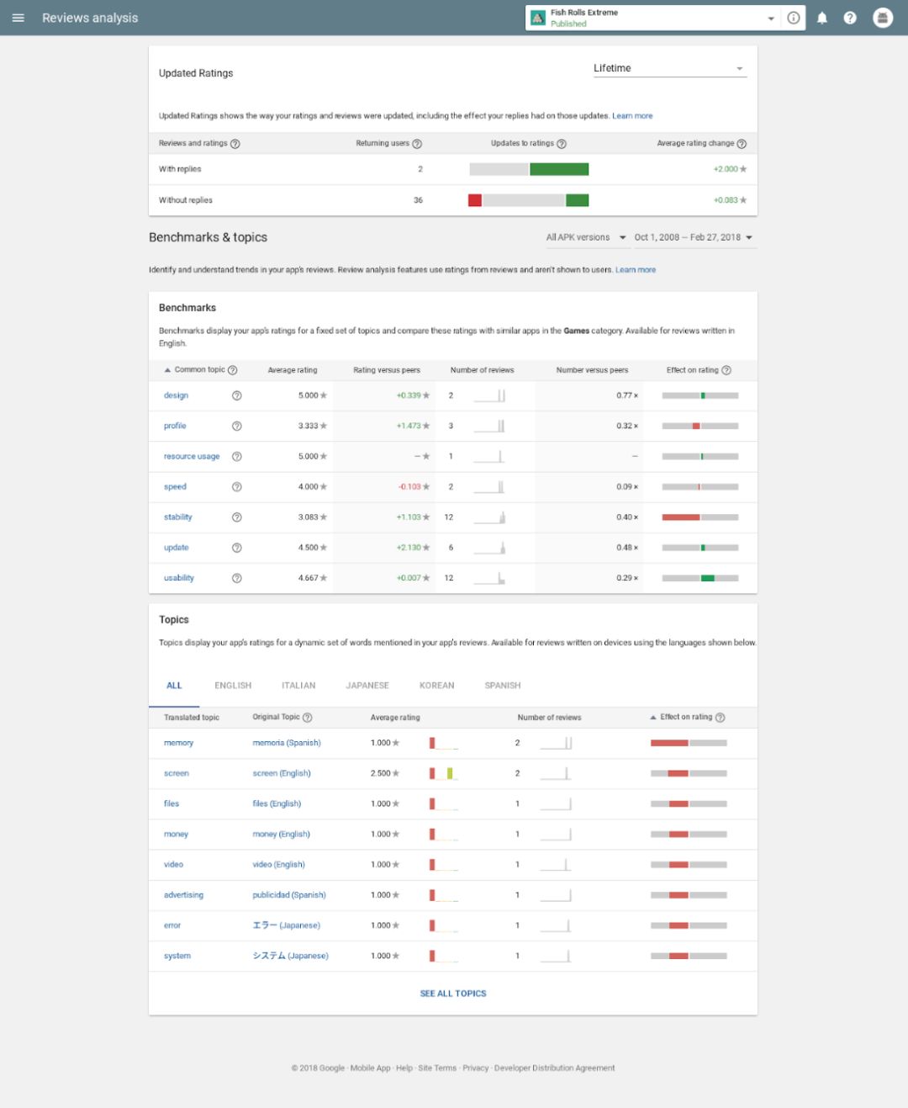Open the Fish Rolls Extreme app selector

653,18
